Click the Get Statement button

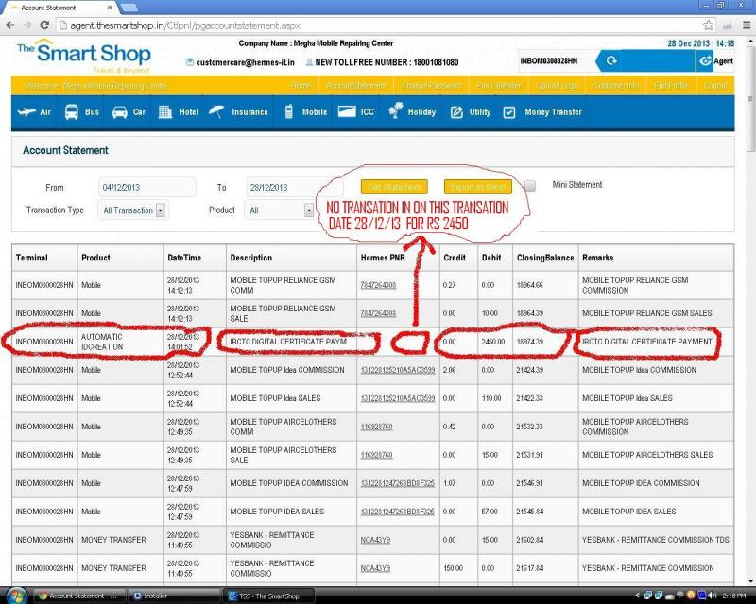394,187
